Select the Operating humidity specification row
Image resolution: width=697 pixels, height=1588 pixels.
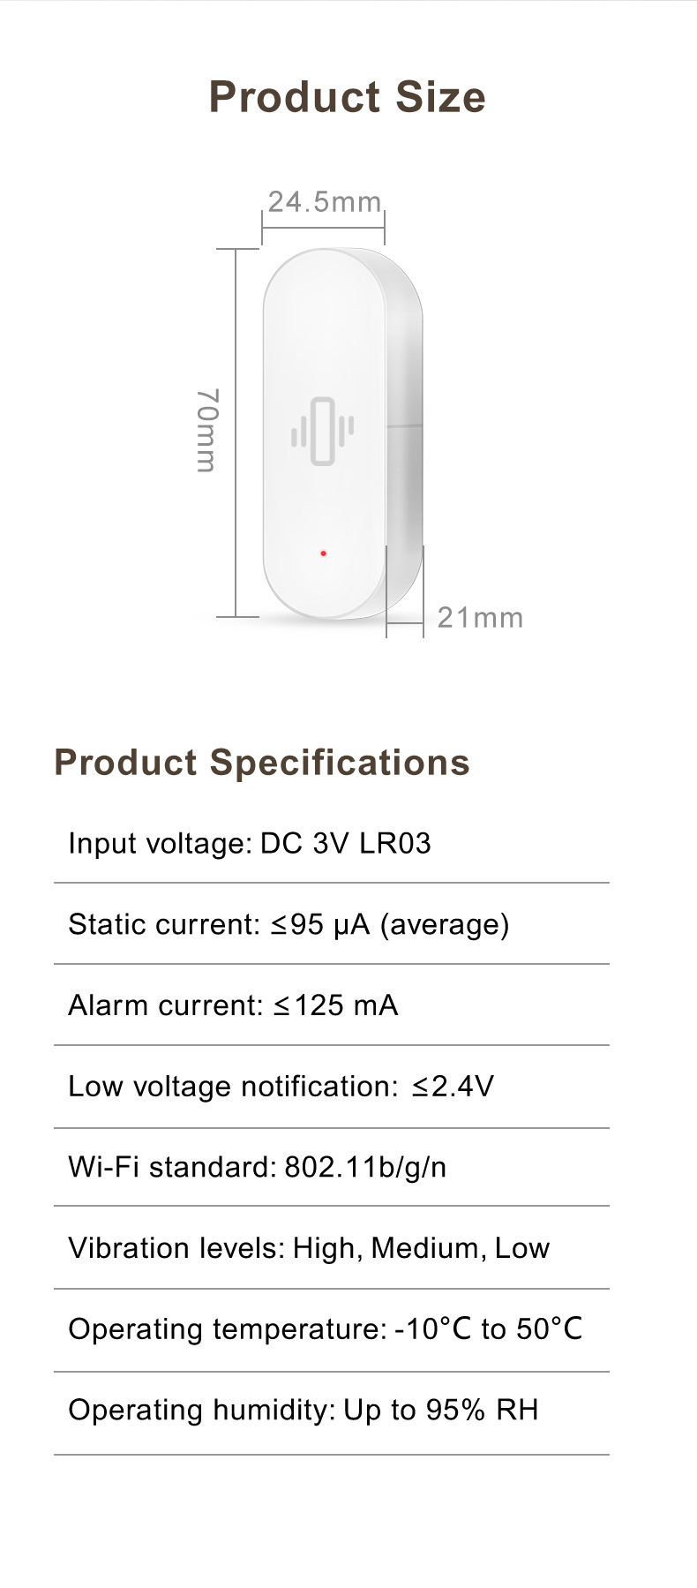tap(303, 1410)
